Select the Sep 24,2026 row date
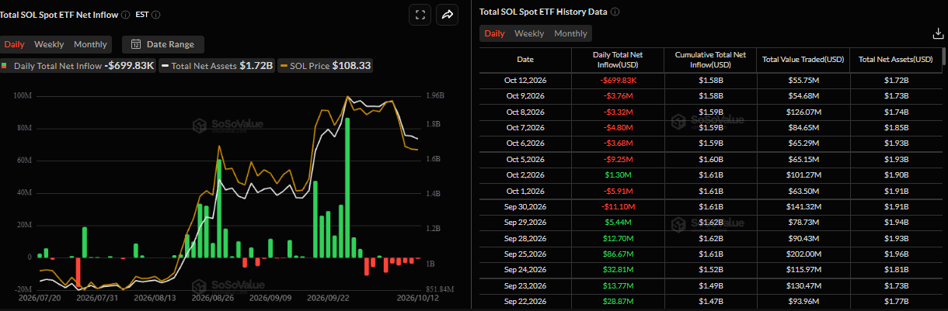Viewport: 948px width, 311px height. pyautogui.click(x=525, y=269)
